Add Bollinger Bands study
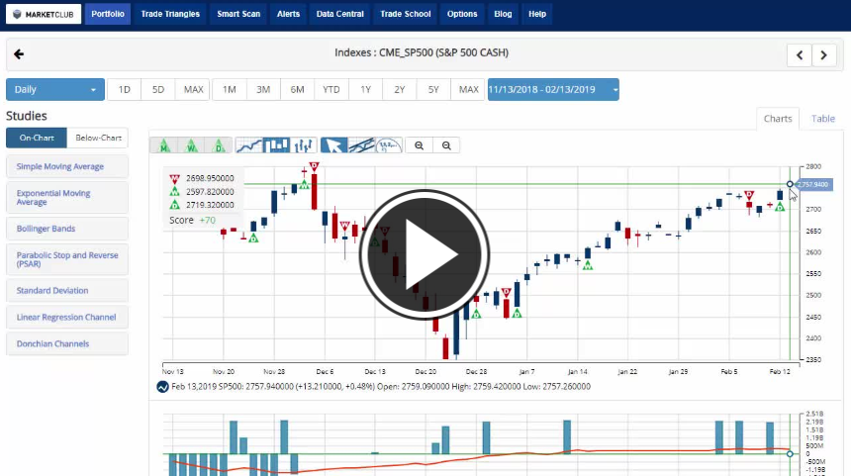 (x=67, y=229)
